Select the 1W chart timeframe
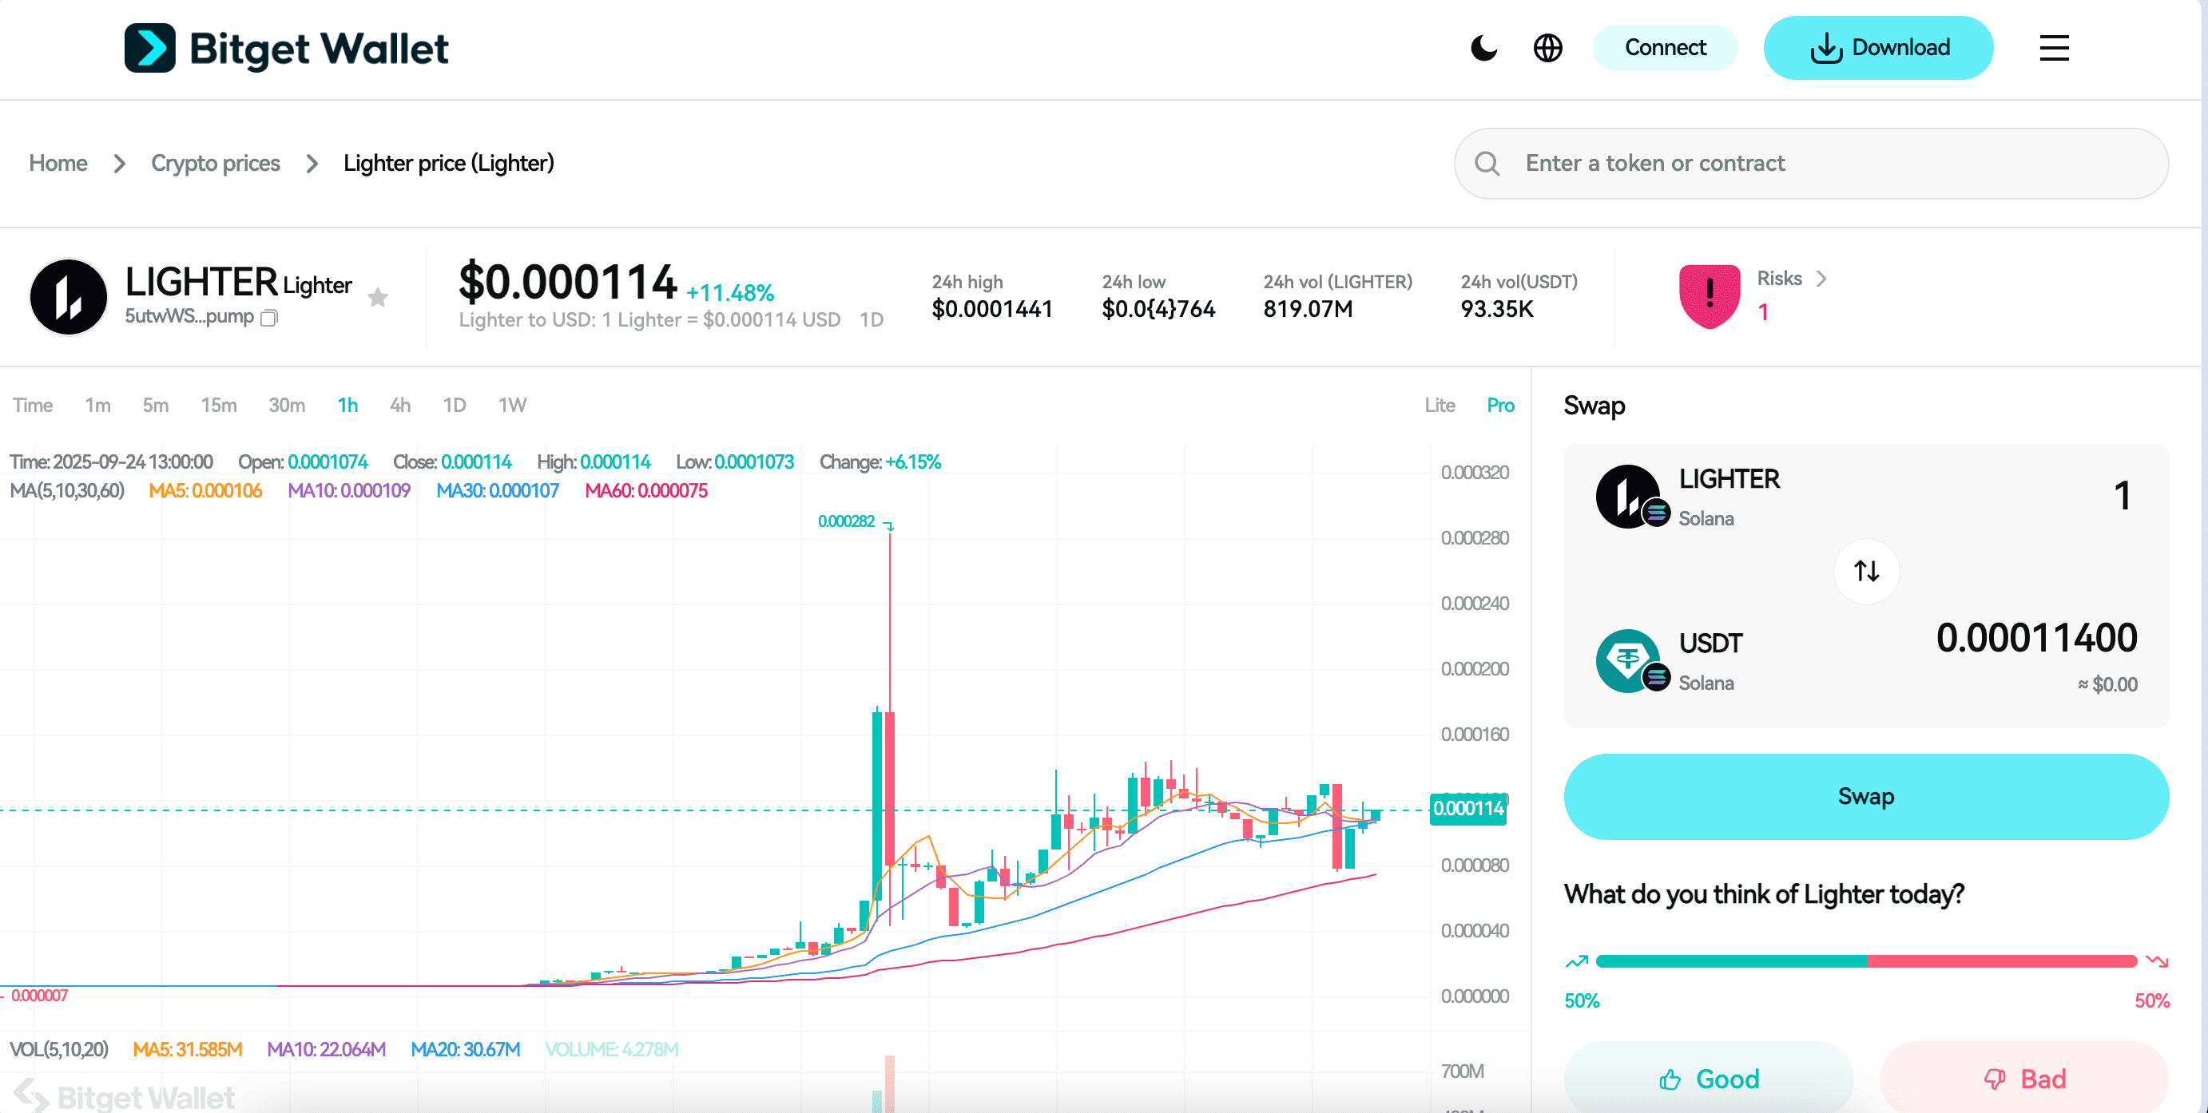2208x1113 pixels. click(x=512, y=406)
